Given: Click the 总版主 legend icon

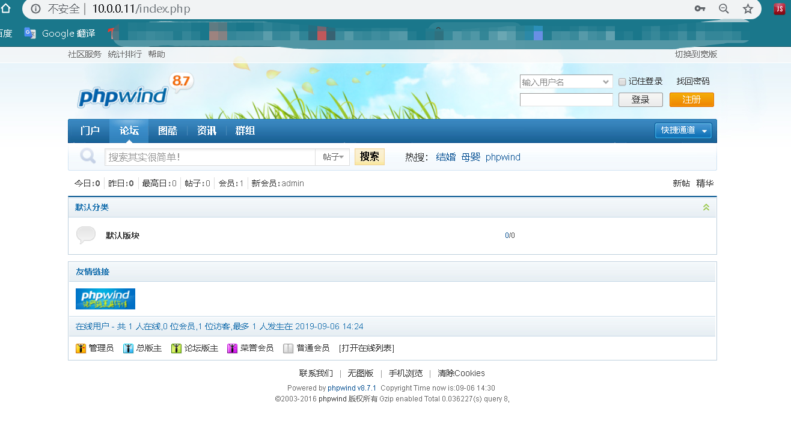Looking at the screenshot, I should (x=128, y=348).
